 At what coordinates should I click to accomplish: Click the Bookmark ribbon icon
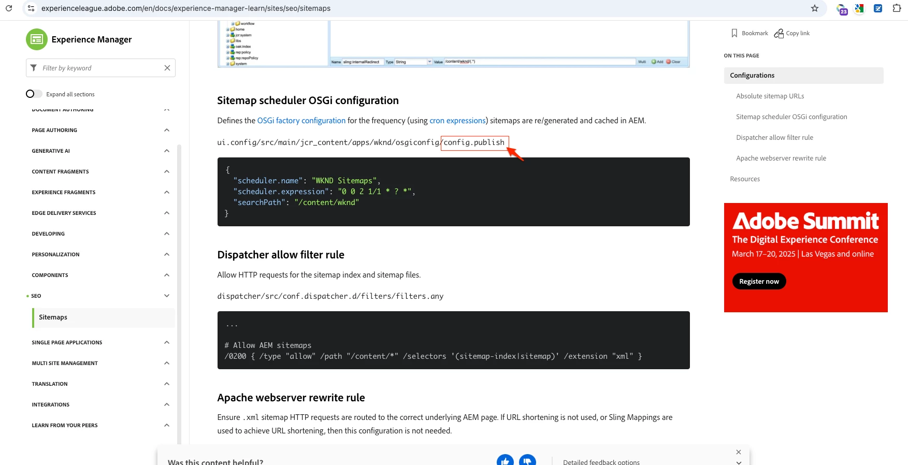pos(734,33)
